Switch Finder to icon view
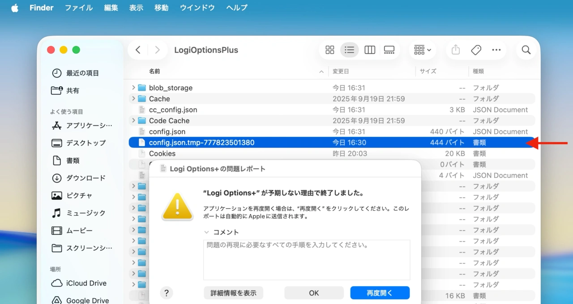 point(330,50)
